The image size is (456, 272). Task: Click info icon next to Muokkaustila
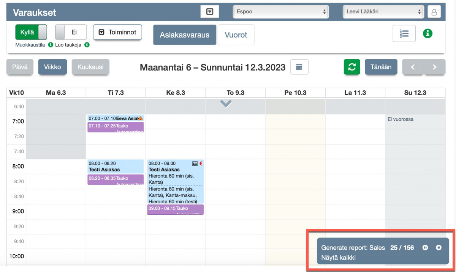click(51, 45)
